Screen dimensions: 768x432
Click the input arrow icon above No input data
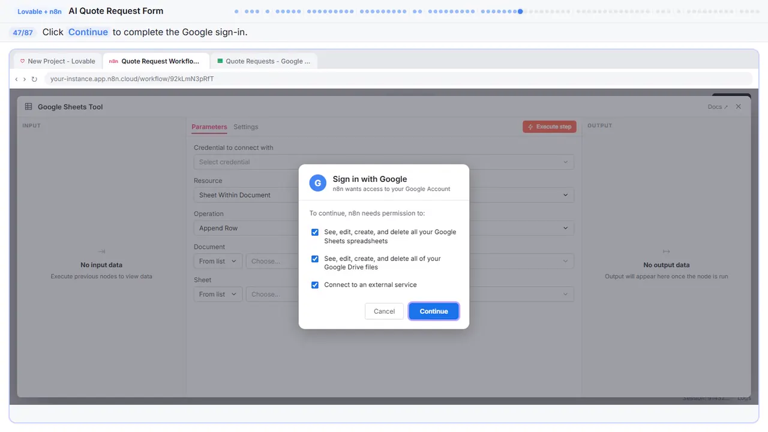pyautogui.click(x=101, y=251)
